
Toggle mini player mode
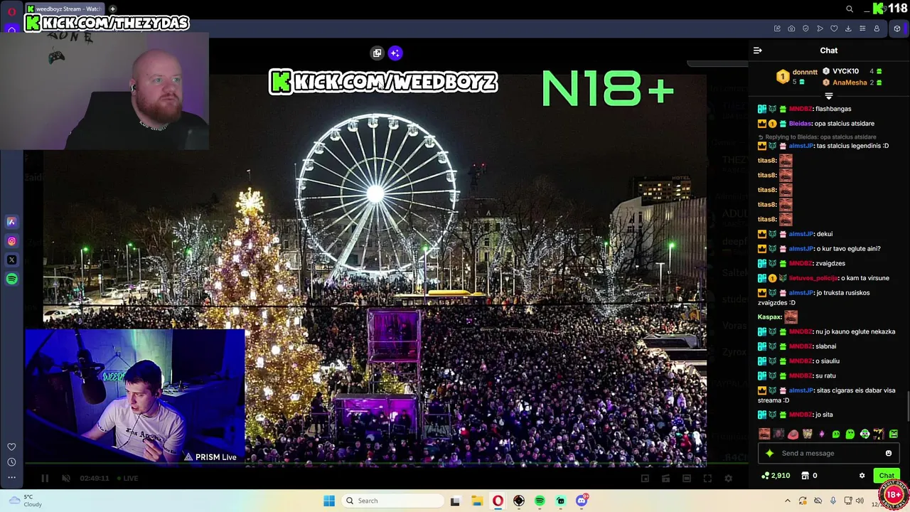(x=665, y=479)
